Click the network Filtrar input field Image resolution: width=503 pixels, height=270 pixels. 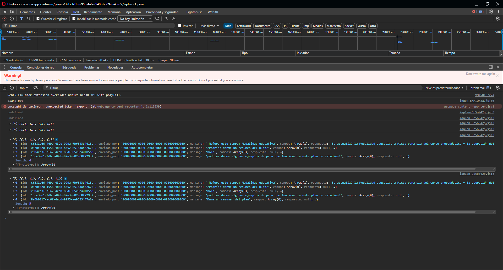89,26
